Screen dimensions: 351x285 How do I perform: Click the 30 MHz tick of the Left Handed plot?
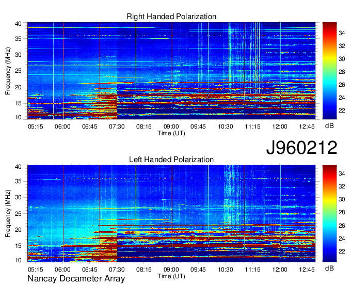point(18,197)
